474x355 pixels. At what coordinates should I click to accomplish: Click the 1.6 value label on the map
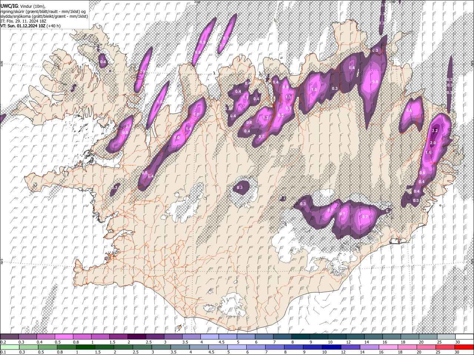pos(428,152)
